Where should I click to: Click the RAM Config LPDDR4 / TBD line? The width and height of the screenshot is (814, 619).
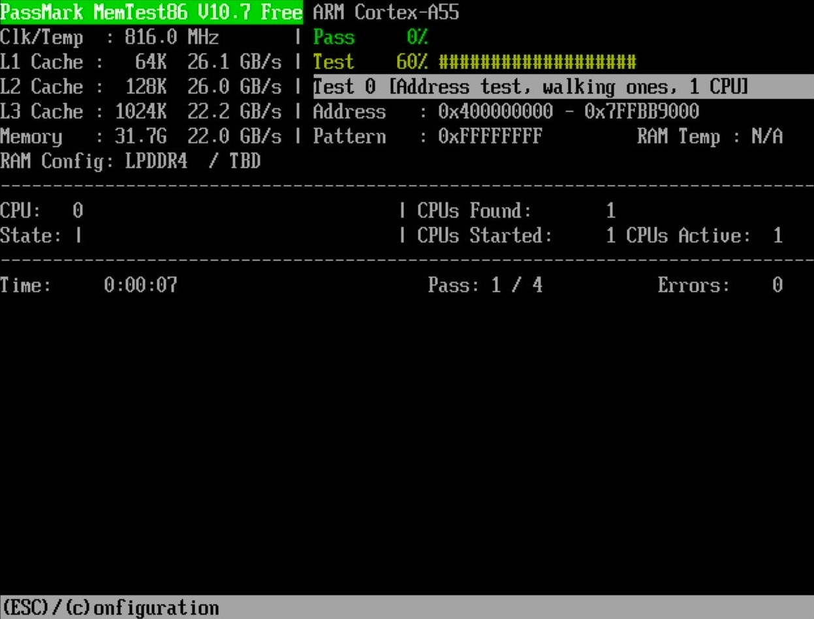pyautogui.click(x=131, y=161)
